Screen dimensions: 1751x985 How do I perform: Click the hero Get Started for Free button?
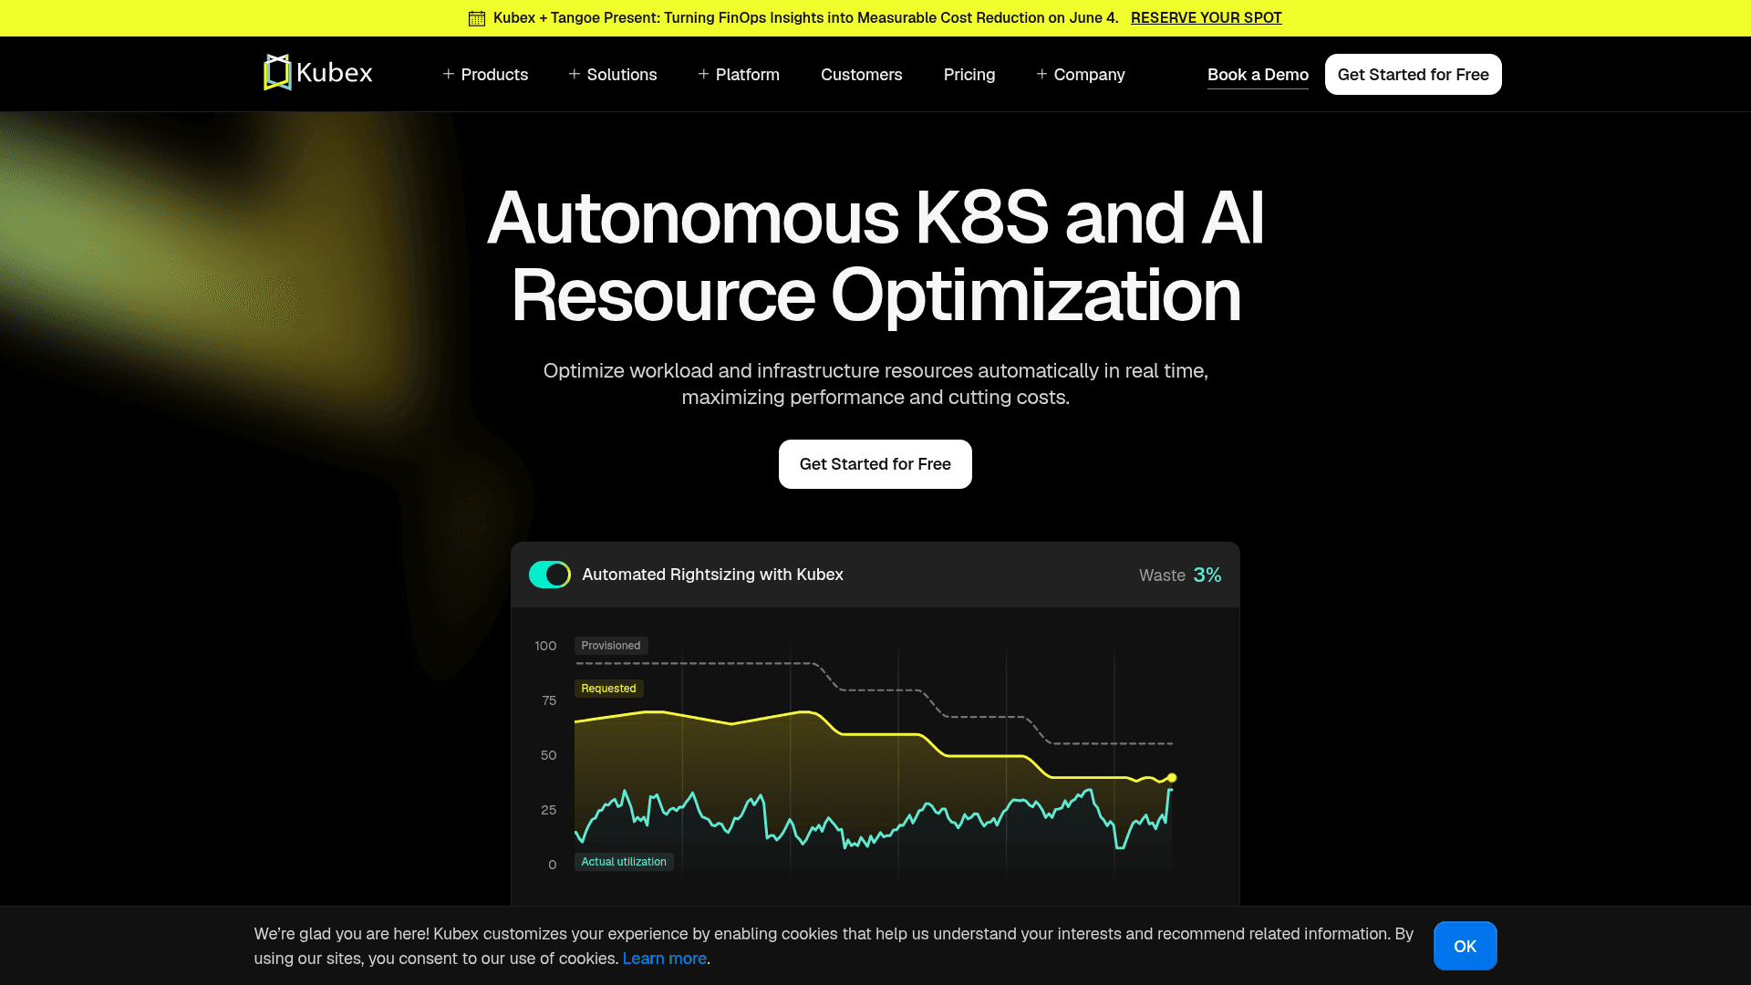875,464
